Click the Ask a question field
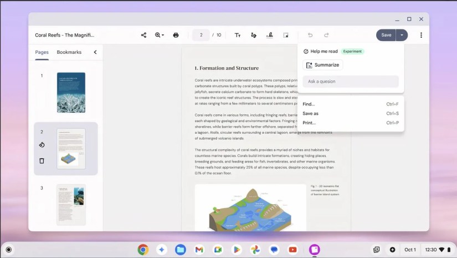Viewport: 457px width, 258px height. coord(351,82)
